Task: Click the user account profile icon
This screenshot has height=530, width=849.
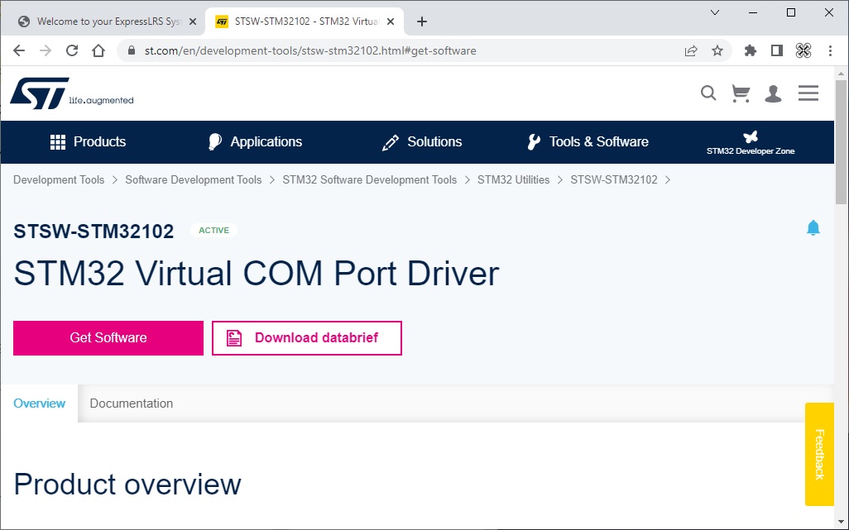Action: (773, 93)
